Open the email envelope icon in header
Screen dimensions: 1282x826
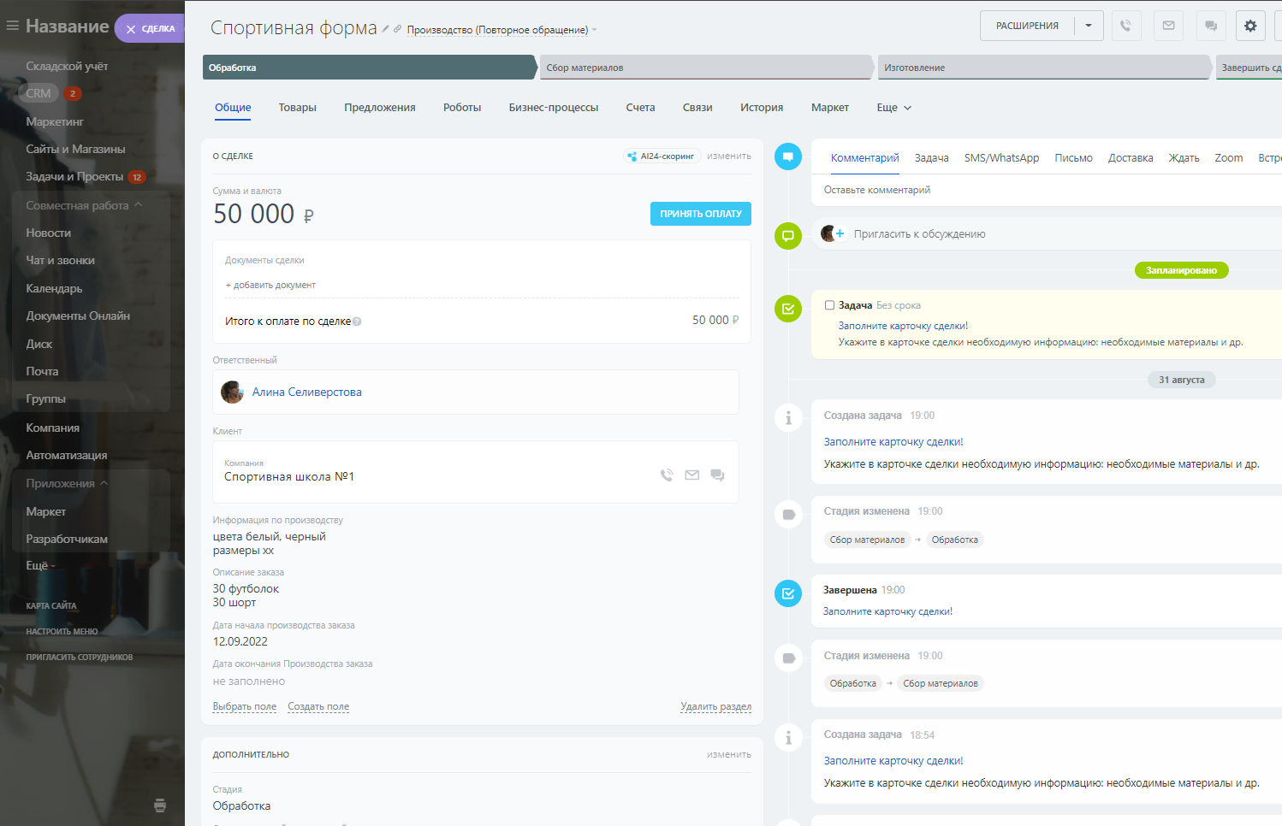(x=1168, y=26)
